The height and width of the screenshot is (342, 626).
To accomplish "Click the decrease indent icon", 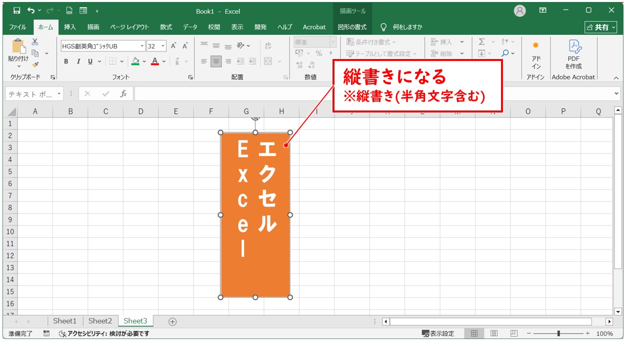I will (240, 61).
